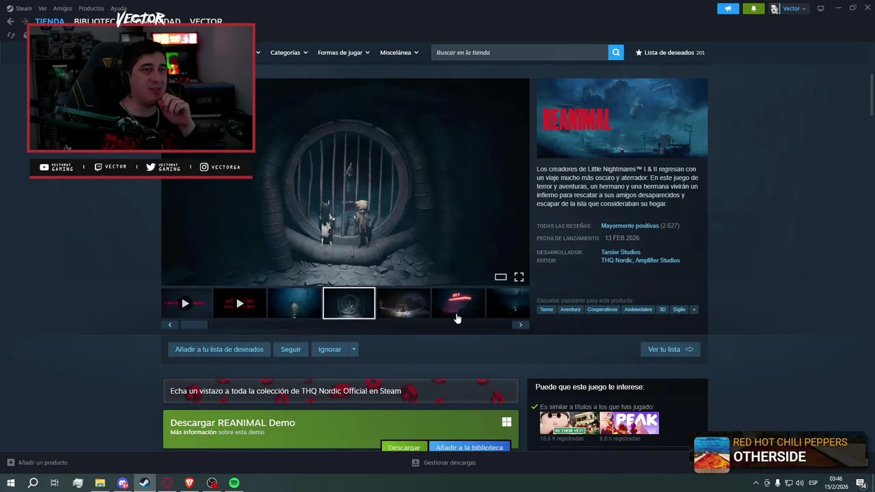Open Spotify from the taskbar
Viewport: 875px width, 492px height.
coord(234,482)
